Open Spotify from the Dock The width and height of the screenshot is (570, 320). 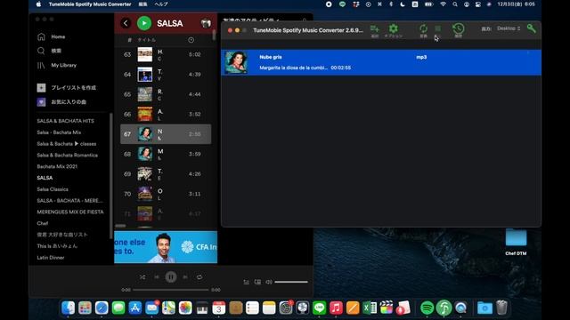tap(427, 308)
